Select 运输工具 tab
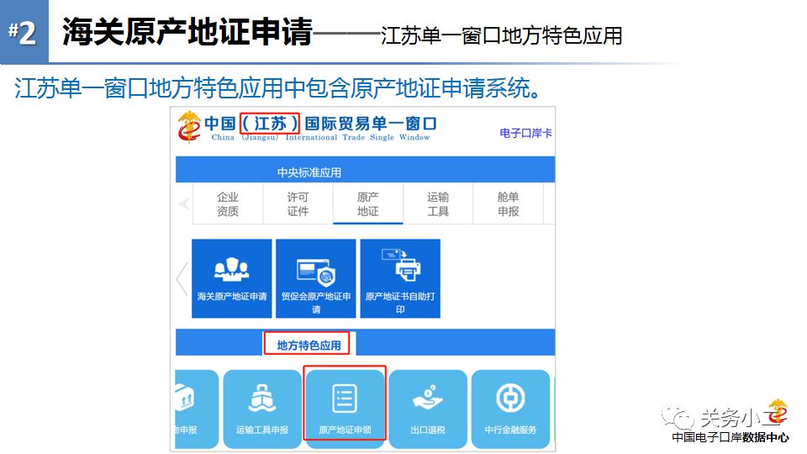The image size is (807, 454). click(x=437, y=203)
